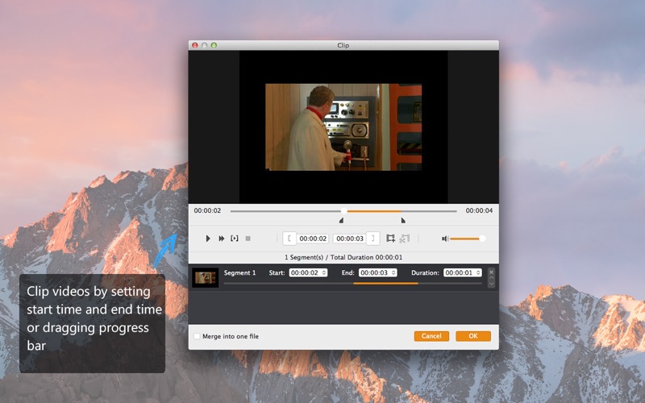Screen dimensions: 645x403
Task: Click the playhead on the progress bar
Action: coord(344,211)
